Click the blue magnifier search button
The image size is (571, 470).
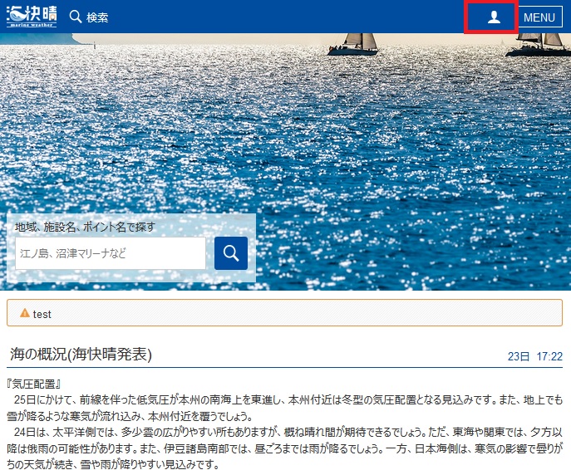pyautogui.click(x=231, y=253)
